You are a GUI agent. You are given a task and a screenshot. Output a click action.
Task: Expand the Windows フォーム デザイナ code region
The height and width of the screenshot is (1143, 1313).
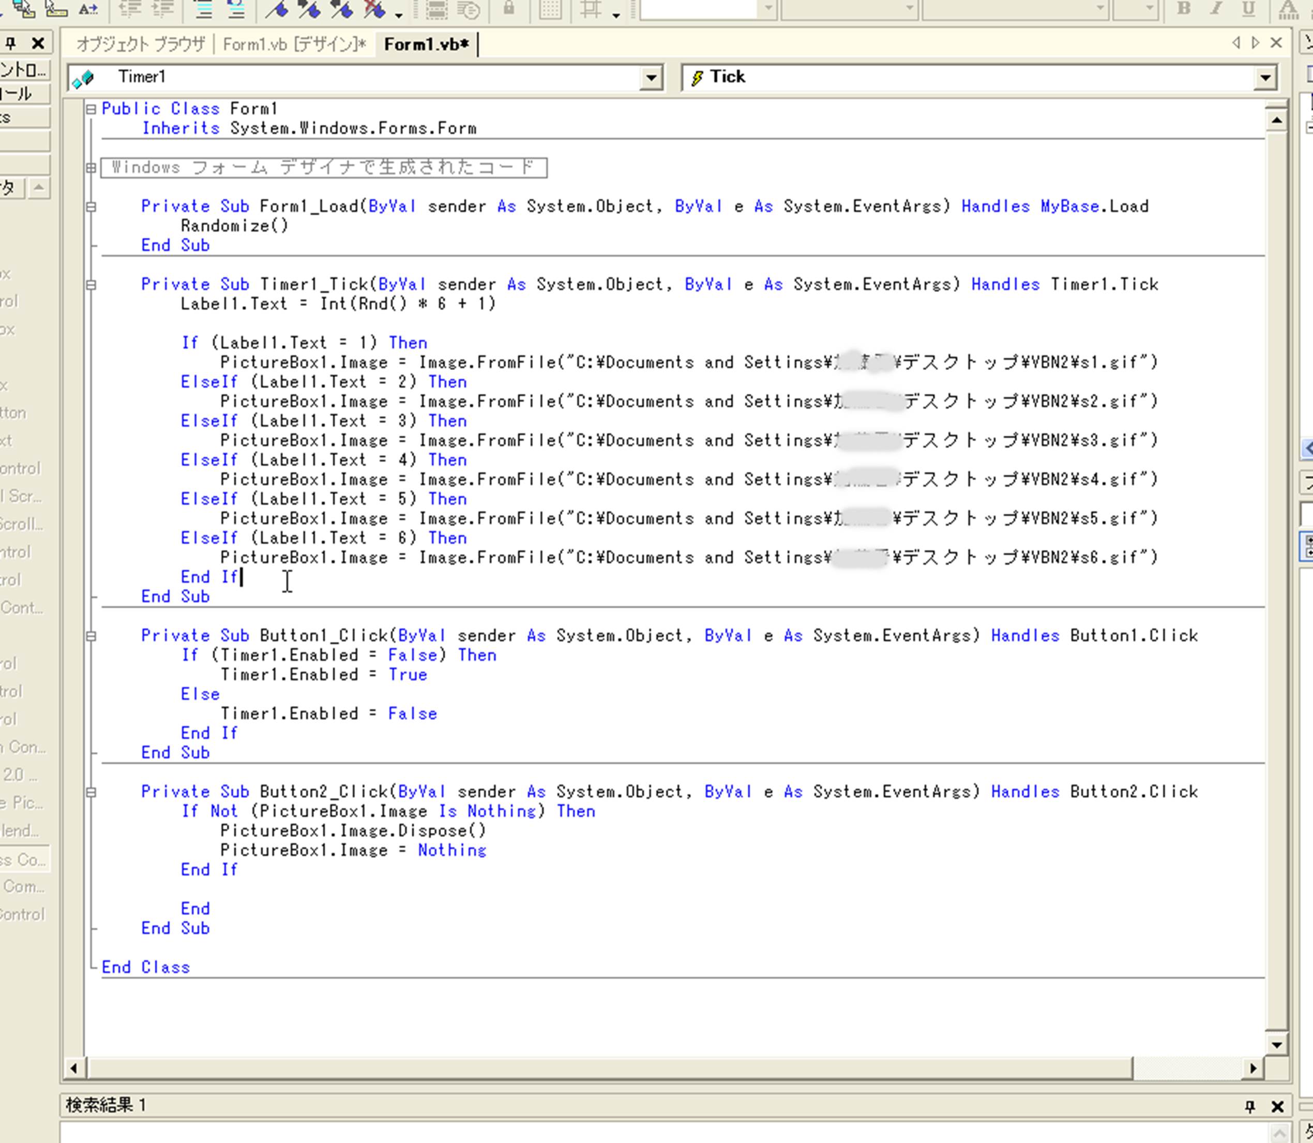[x=92, y=168]
